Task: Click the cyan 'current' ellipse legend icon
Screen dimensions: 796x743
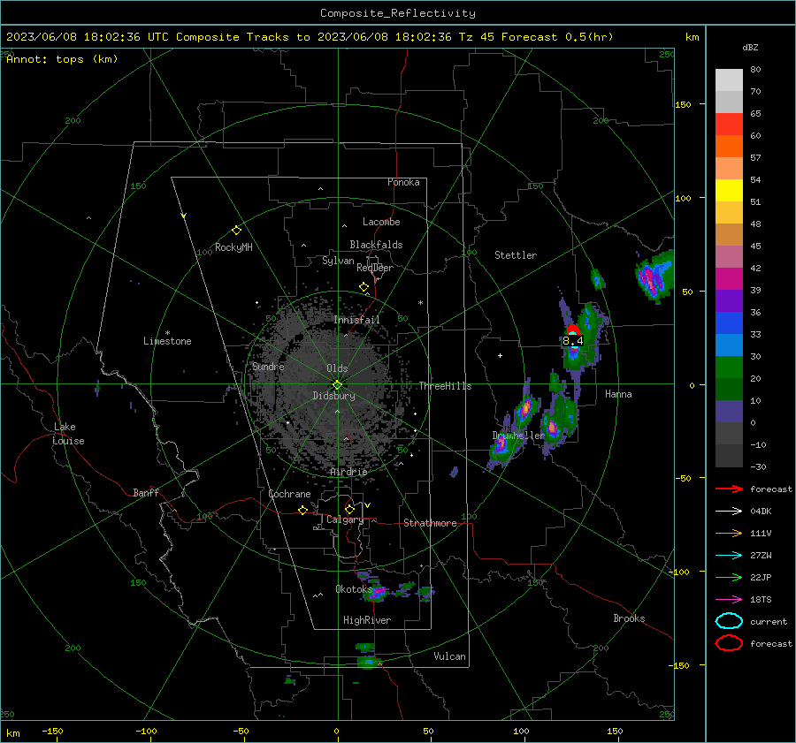Action: [x=729, y=621]
